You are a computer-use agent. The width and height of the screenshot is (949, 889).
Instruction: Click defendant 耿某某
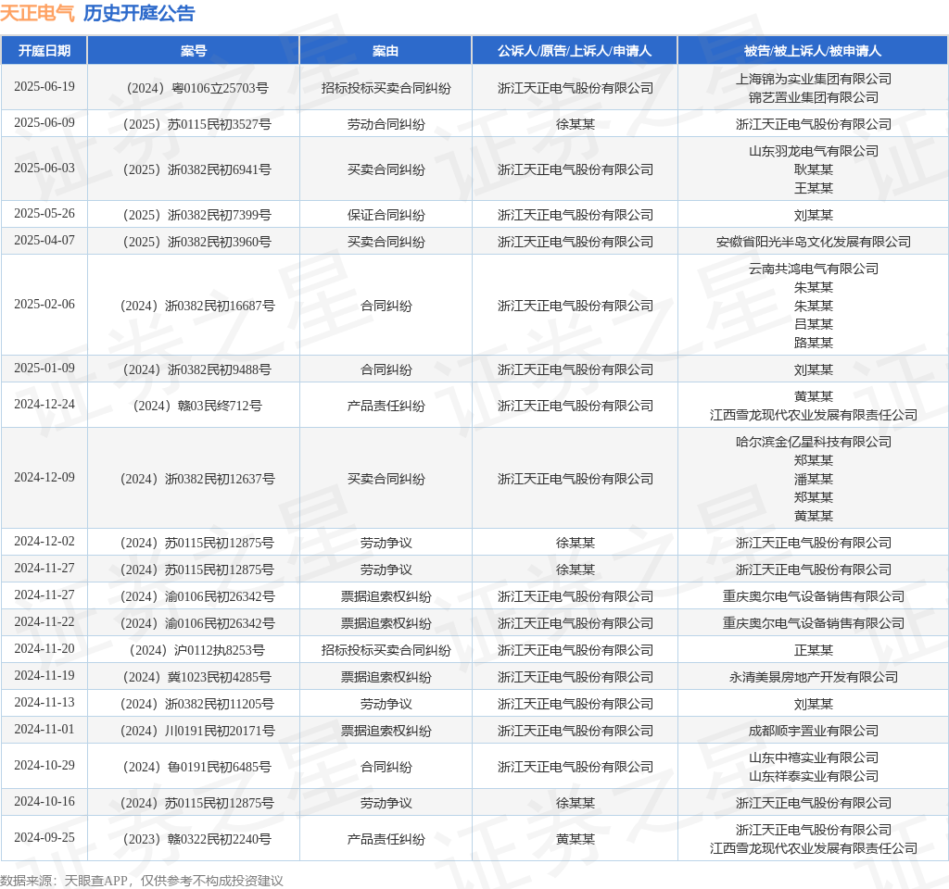(x=814, y=169)
